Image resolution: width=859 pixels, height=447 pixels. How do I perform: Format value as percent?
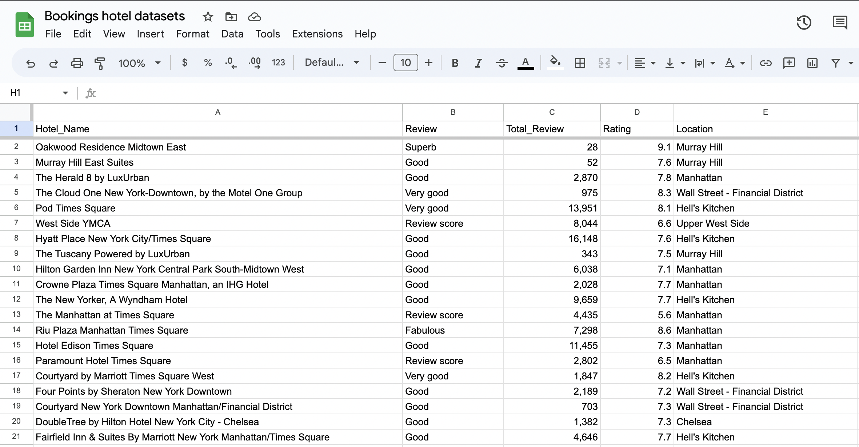208,62
